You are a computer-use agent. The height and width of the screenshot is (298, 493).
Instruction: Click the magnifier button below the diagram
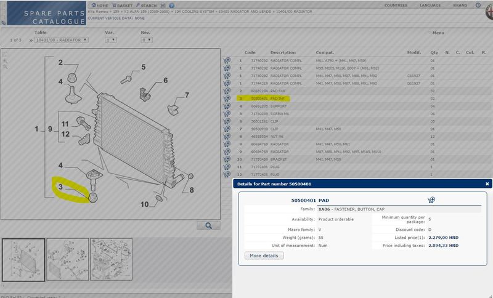click(x=208, y=226)
